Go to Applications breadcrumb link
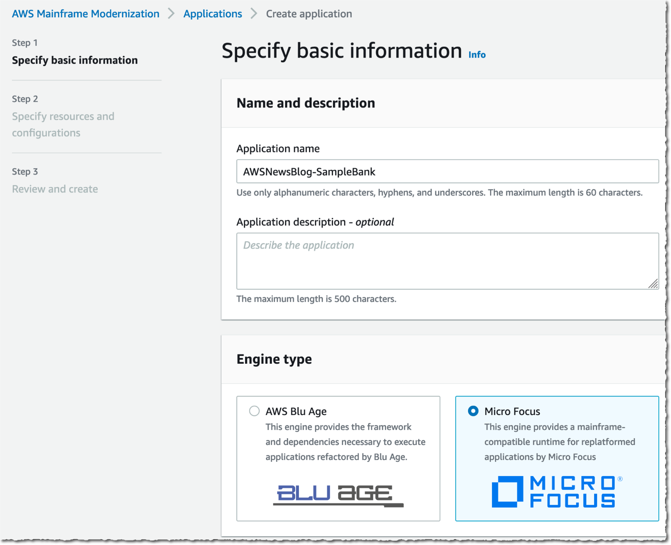This screenshot has width=671, height=545. point(213,14)
